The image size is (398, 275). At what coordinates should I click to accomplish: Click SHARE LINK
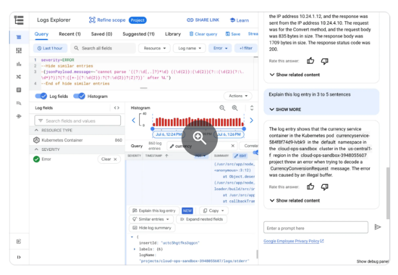click(x=203, y=20)
